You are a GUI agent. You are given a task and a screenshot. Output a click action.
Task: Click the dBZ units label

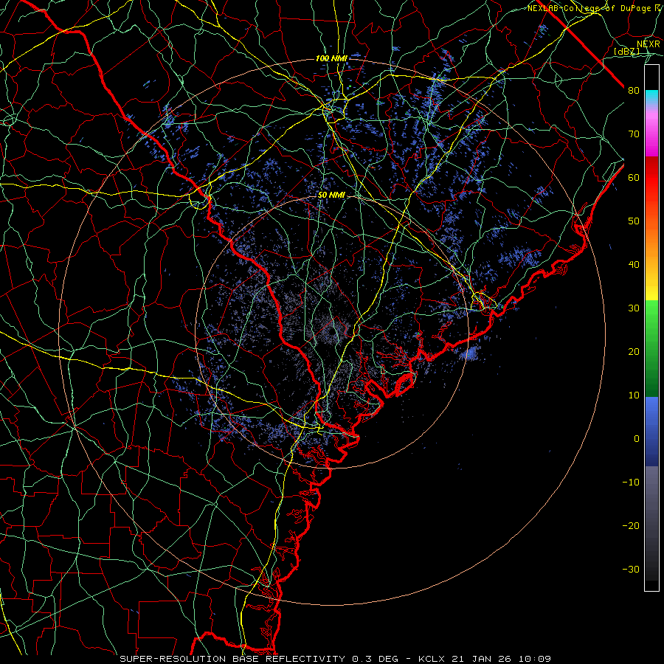pos(627,52)
